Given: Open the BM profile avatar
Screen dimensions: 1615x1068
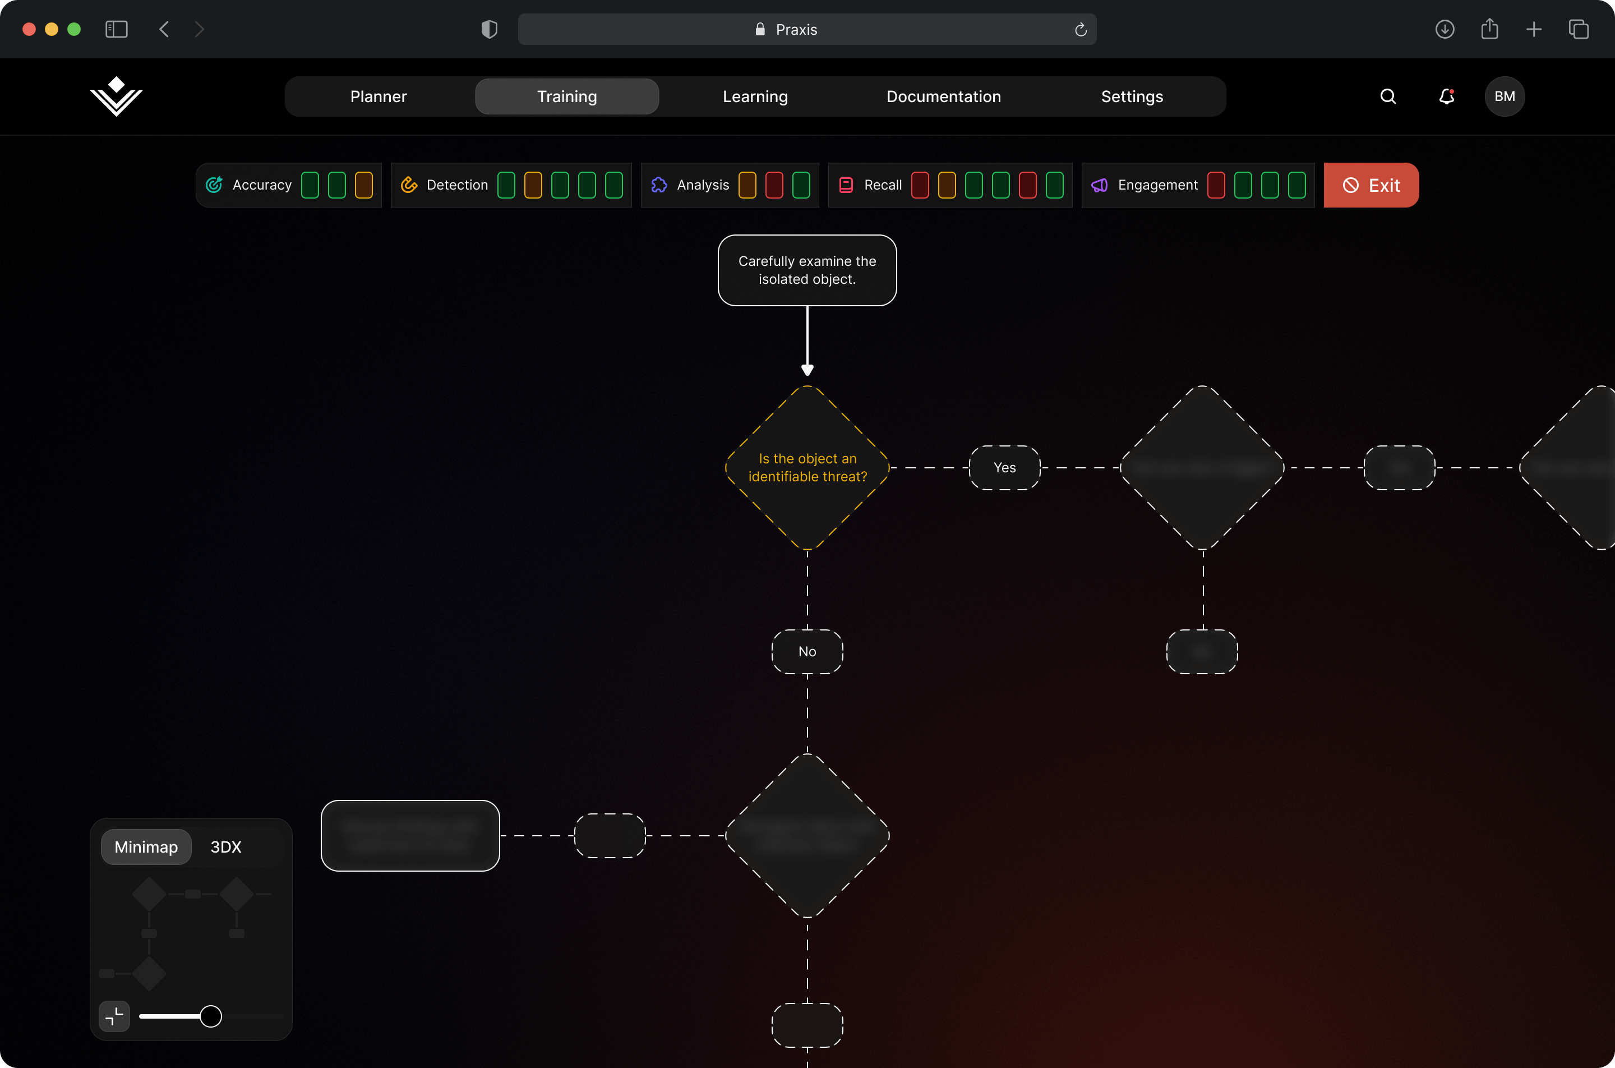Looking at the screenshot, I should (x=1504, y=96).
